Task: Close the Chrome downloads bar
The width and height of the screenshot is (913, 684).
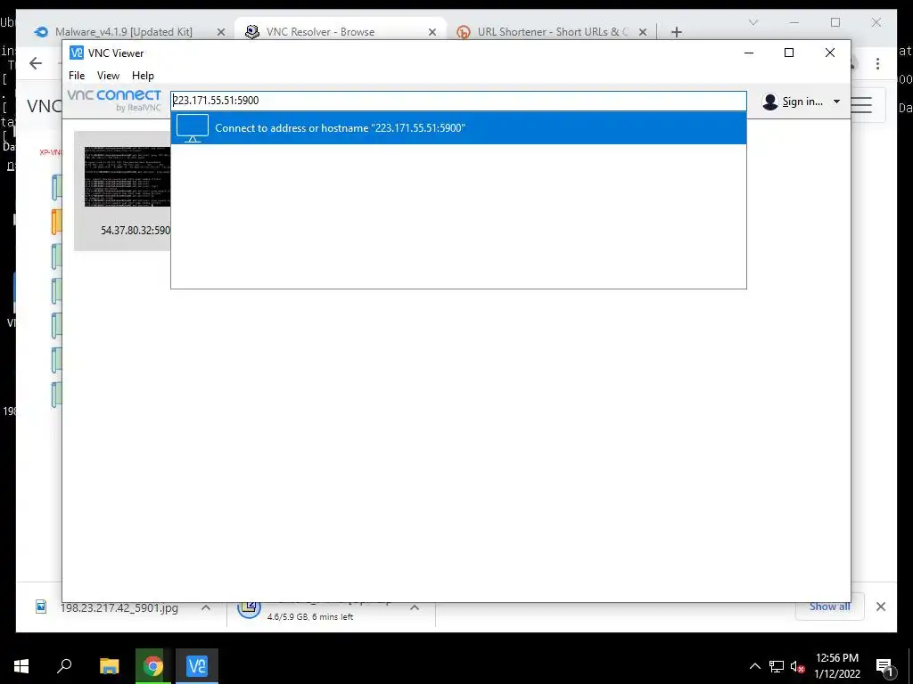Action: click(x=881, y=607)
